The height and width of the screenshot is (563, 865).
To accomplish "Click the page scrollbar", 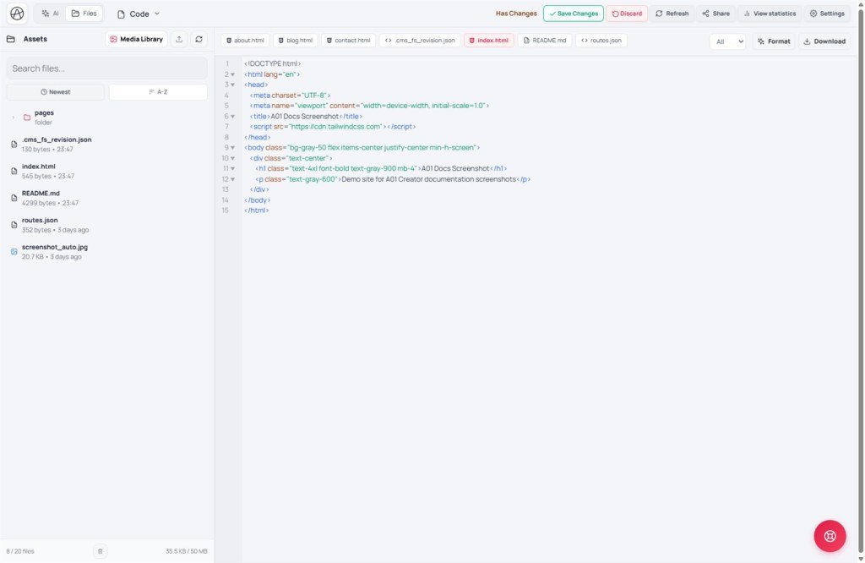I will click(x=861, y=281).
